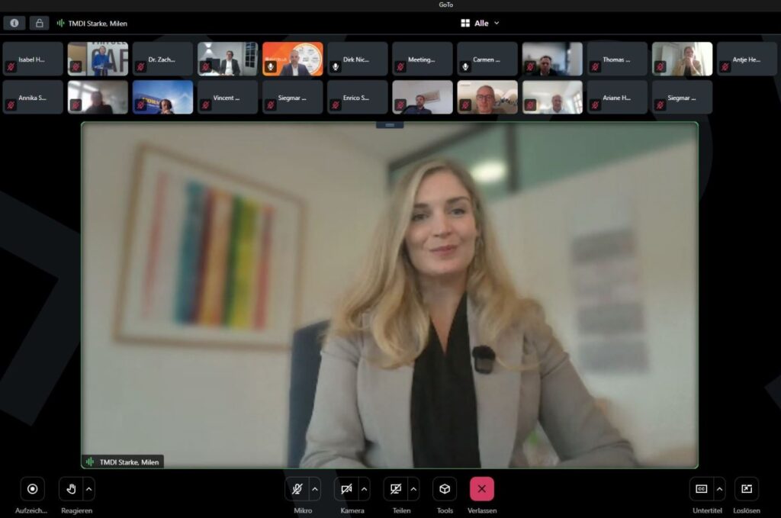Unmute microphone with the Mikro toggle
The width and height of the screenshot is (781, 518).
[297, 489]
